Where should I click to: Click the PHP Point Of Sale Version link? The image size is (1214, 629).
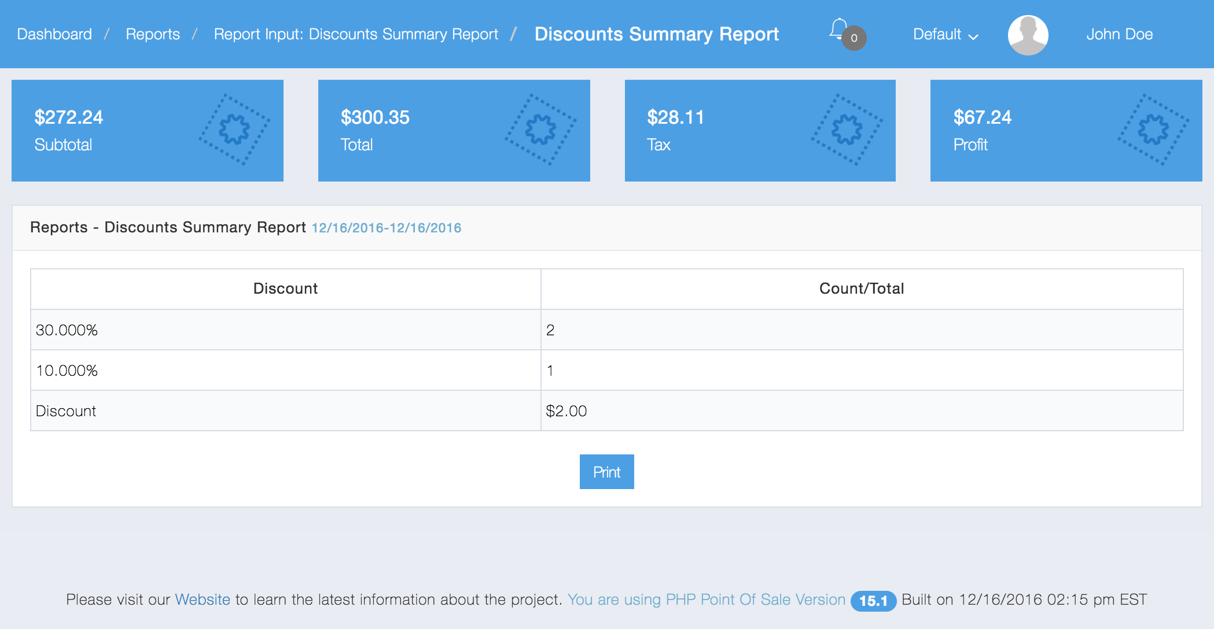click(x=706, y=600)
